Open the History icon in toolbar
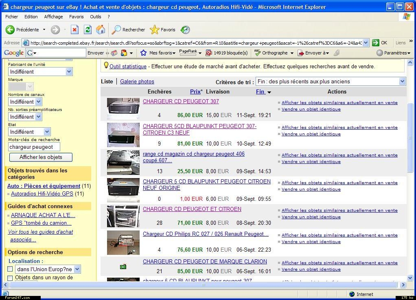The width and height of the screenshot is (416, 300). pyautogui.click(x=185, y=30)
